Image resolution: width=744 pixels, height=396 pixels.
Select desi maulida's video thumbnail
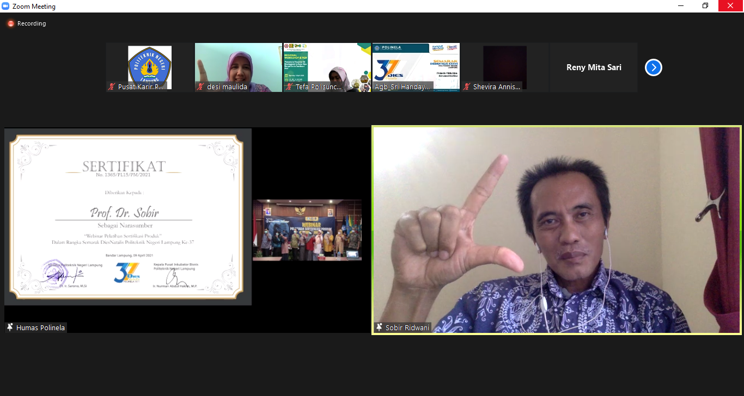(238, 64)
